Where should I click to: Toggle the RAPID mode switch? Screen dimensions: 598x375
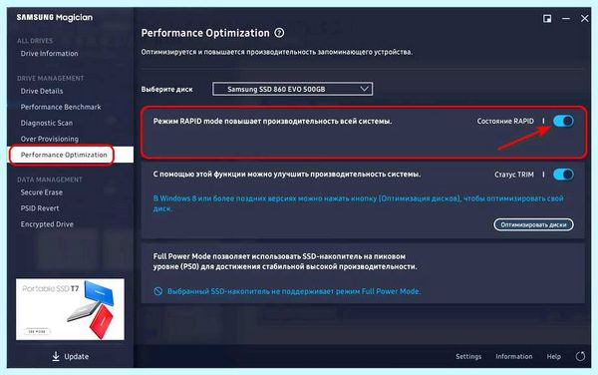coord(563,121)
